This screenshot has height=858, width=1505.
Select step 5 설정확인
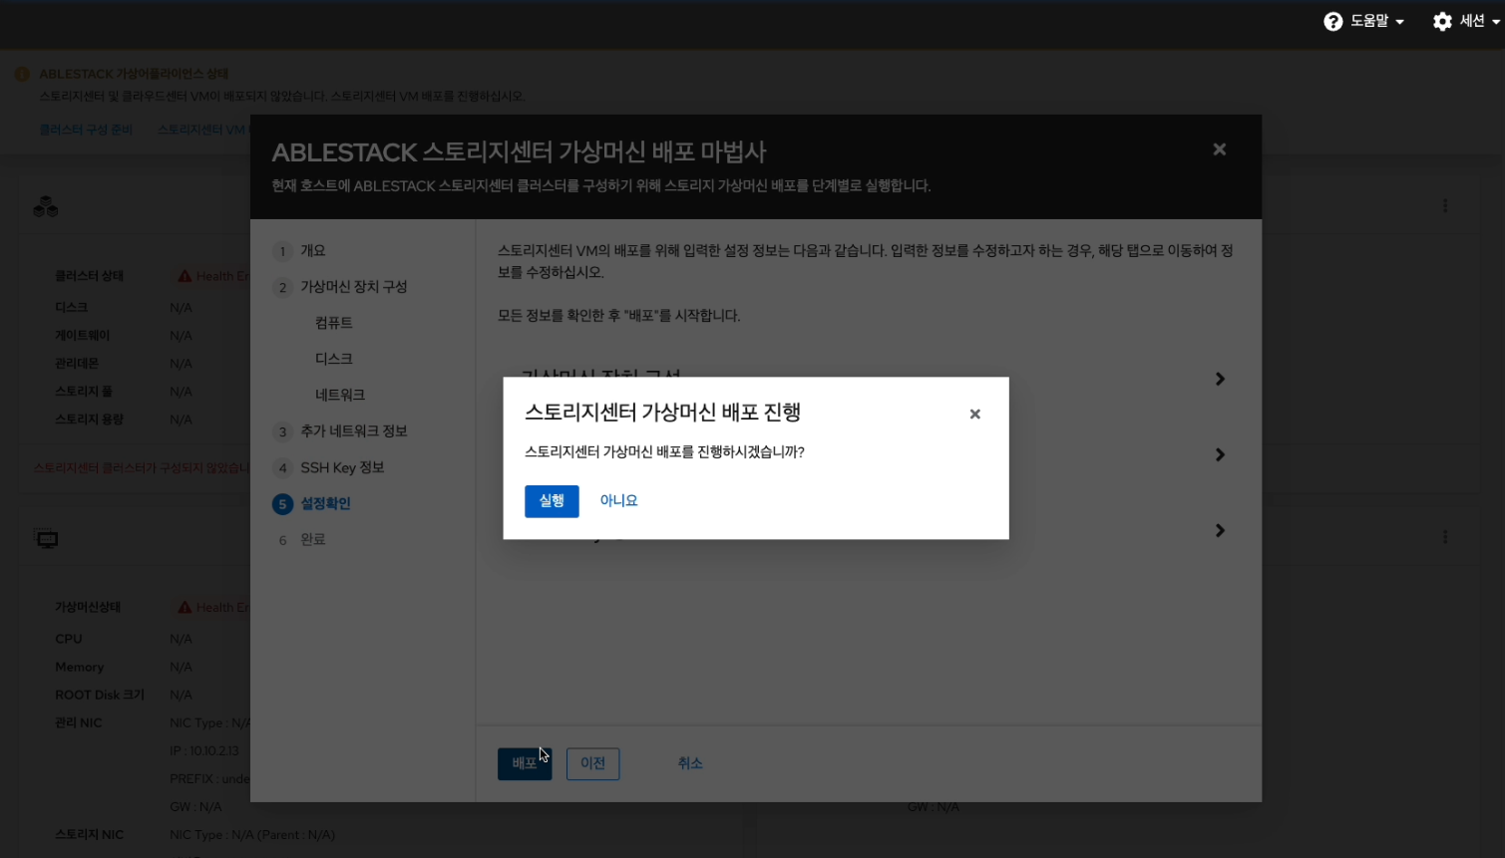tap(325, 504)
